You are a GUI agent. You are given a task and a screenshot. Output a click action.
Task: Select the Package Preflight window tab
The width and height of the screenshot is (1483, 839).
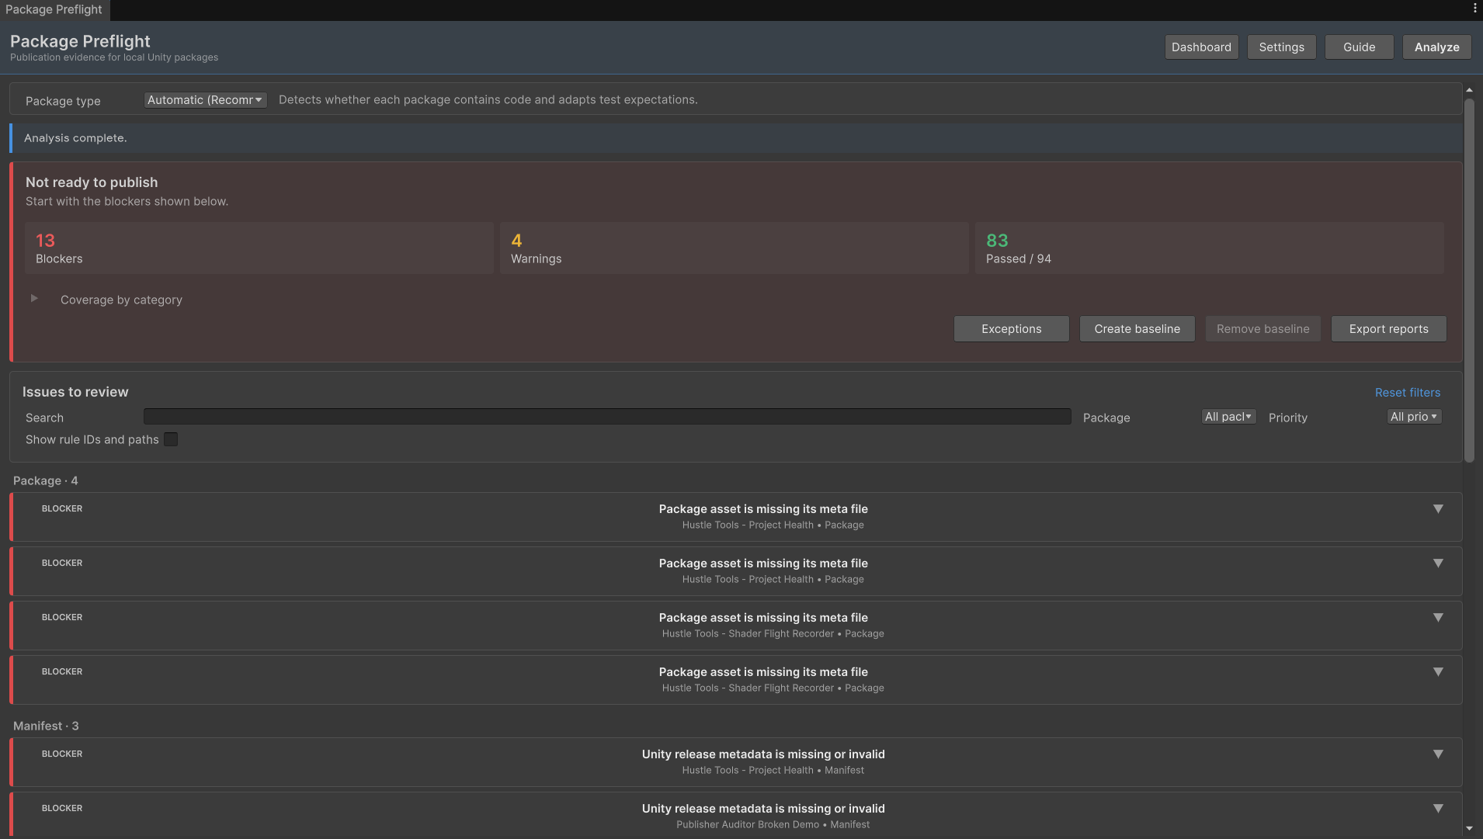54,9
